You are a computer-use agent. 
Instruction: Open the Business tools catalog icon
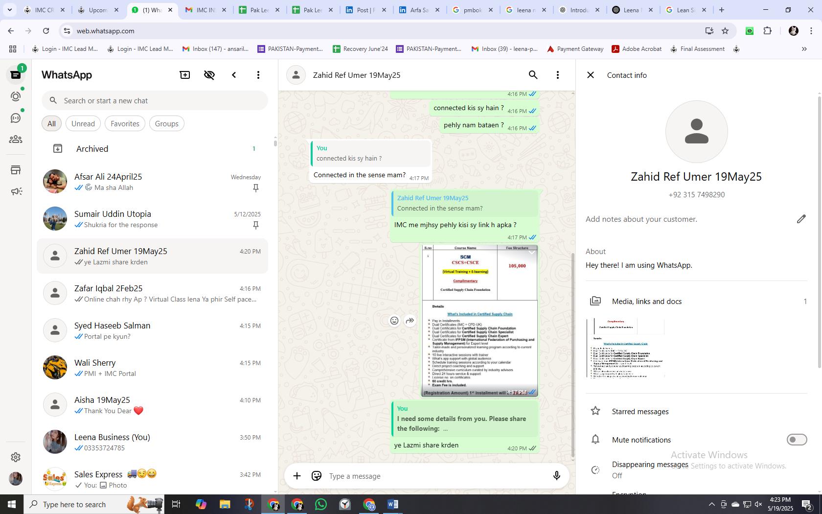pos(16,170)
